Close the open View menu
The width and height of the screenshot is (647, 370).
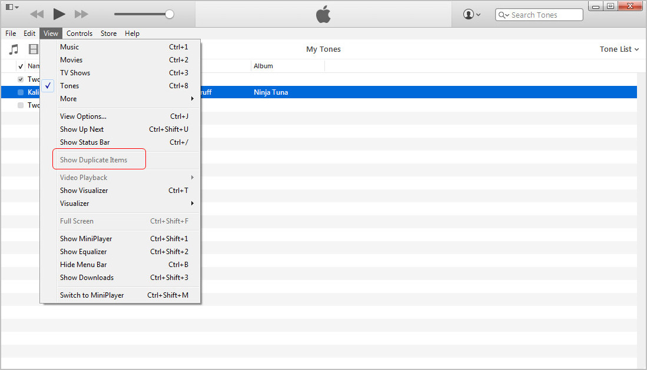pyautogui.click(x=51, y=34)
